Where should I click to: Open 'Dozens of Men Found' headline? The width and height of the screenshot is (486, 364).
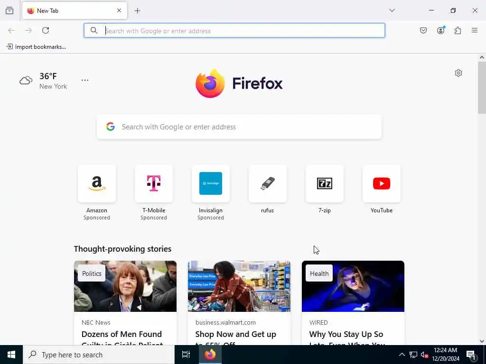(121, 334)
